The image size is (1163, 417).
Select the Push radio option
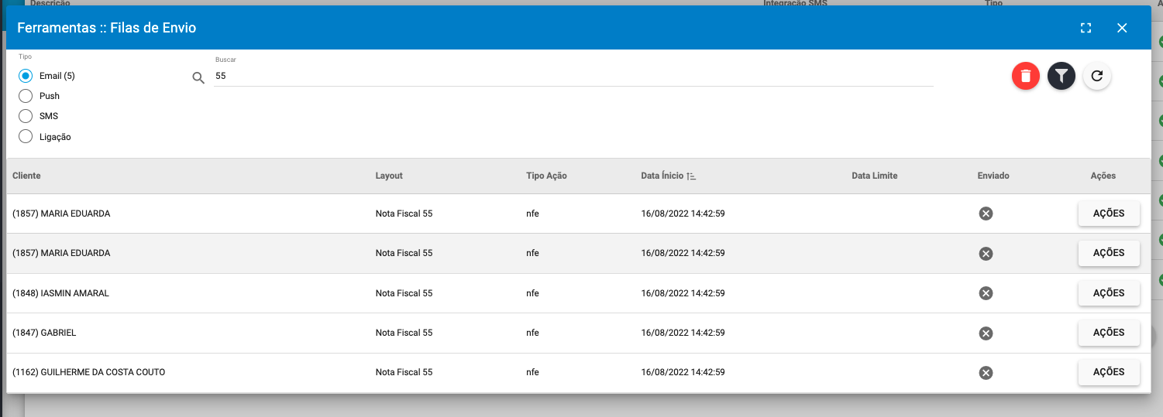(26, 96)
